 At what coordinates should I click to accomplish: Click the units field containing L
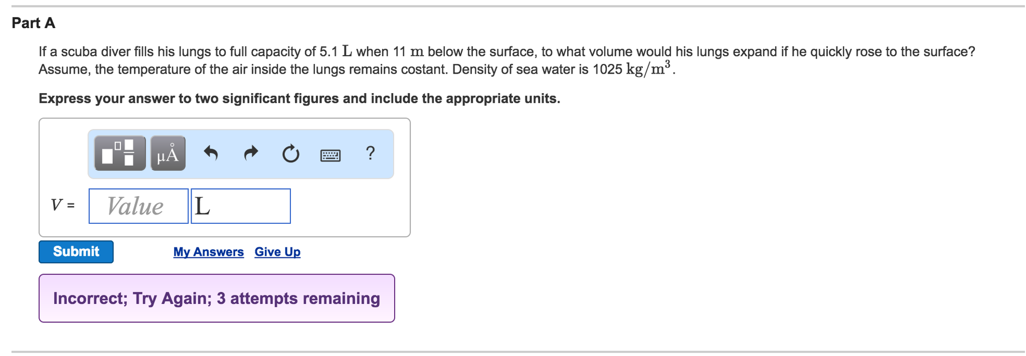tap(240, 206)
